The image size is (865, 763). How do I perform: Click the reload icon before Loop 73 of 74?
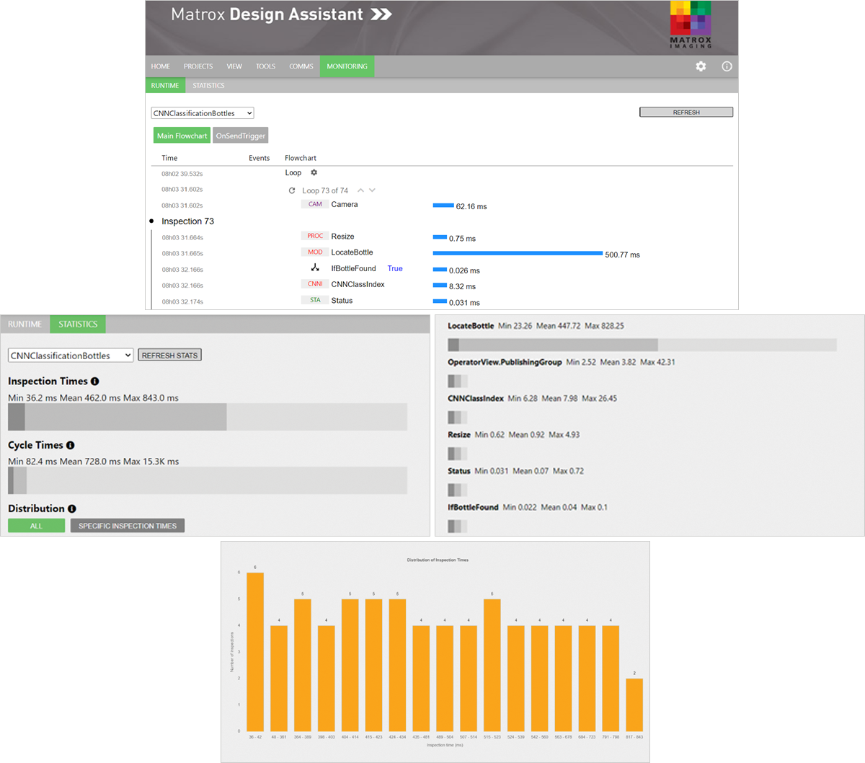(292, 190)
